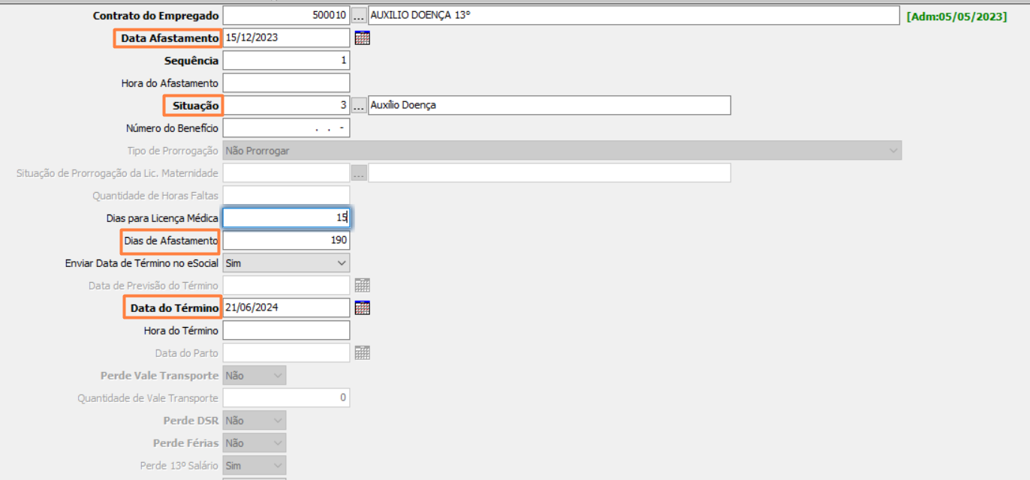The image size is (1030, 480).
Task: Click the Data Afastamento date field
Action: click(x=285, y=38)
